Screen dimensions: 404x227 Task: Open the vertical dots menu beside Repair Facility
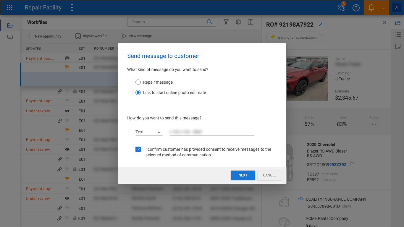pos(72,7)
